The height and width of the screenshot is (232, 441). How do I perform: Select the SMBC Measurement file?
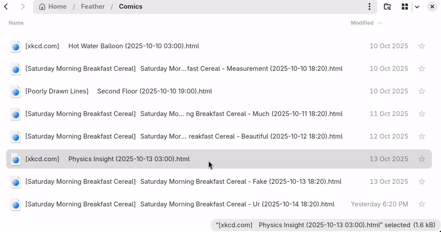(x=183, y=69)
